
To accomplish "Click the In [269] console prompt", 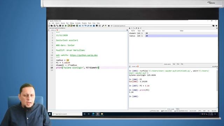I will pyautogui.click(x=134, y=97).
